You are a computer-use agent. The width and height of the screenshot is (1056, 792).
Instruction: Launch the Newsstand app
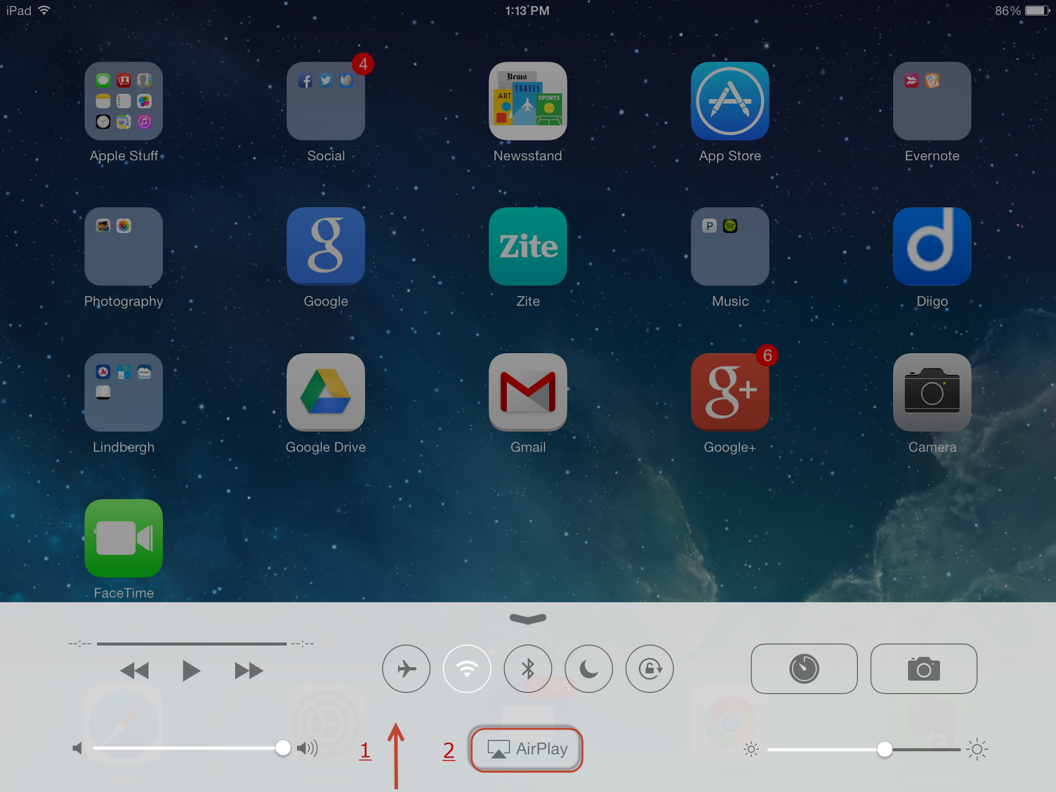point(528,101)
